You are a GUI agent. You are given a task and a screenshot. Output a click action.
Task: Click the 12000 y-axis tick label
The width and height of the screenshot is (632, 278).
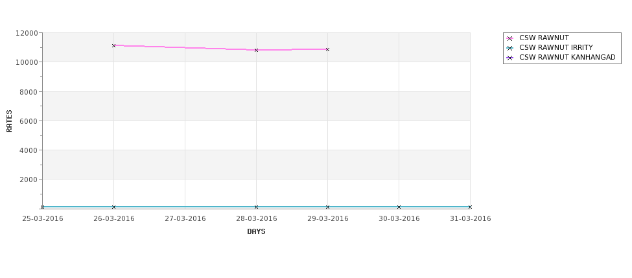27,33
